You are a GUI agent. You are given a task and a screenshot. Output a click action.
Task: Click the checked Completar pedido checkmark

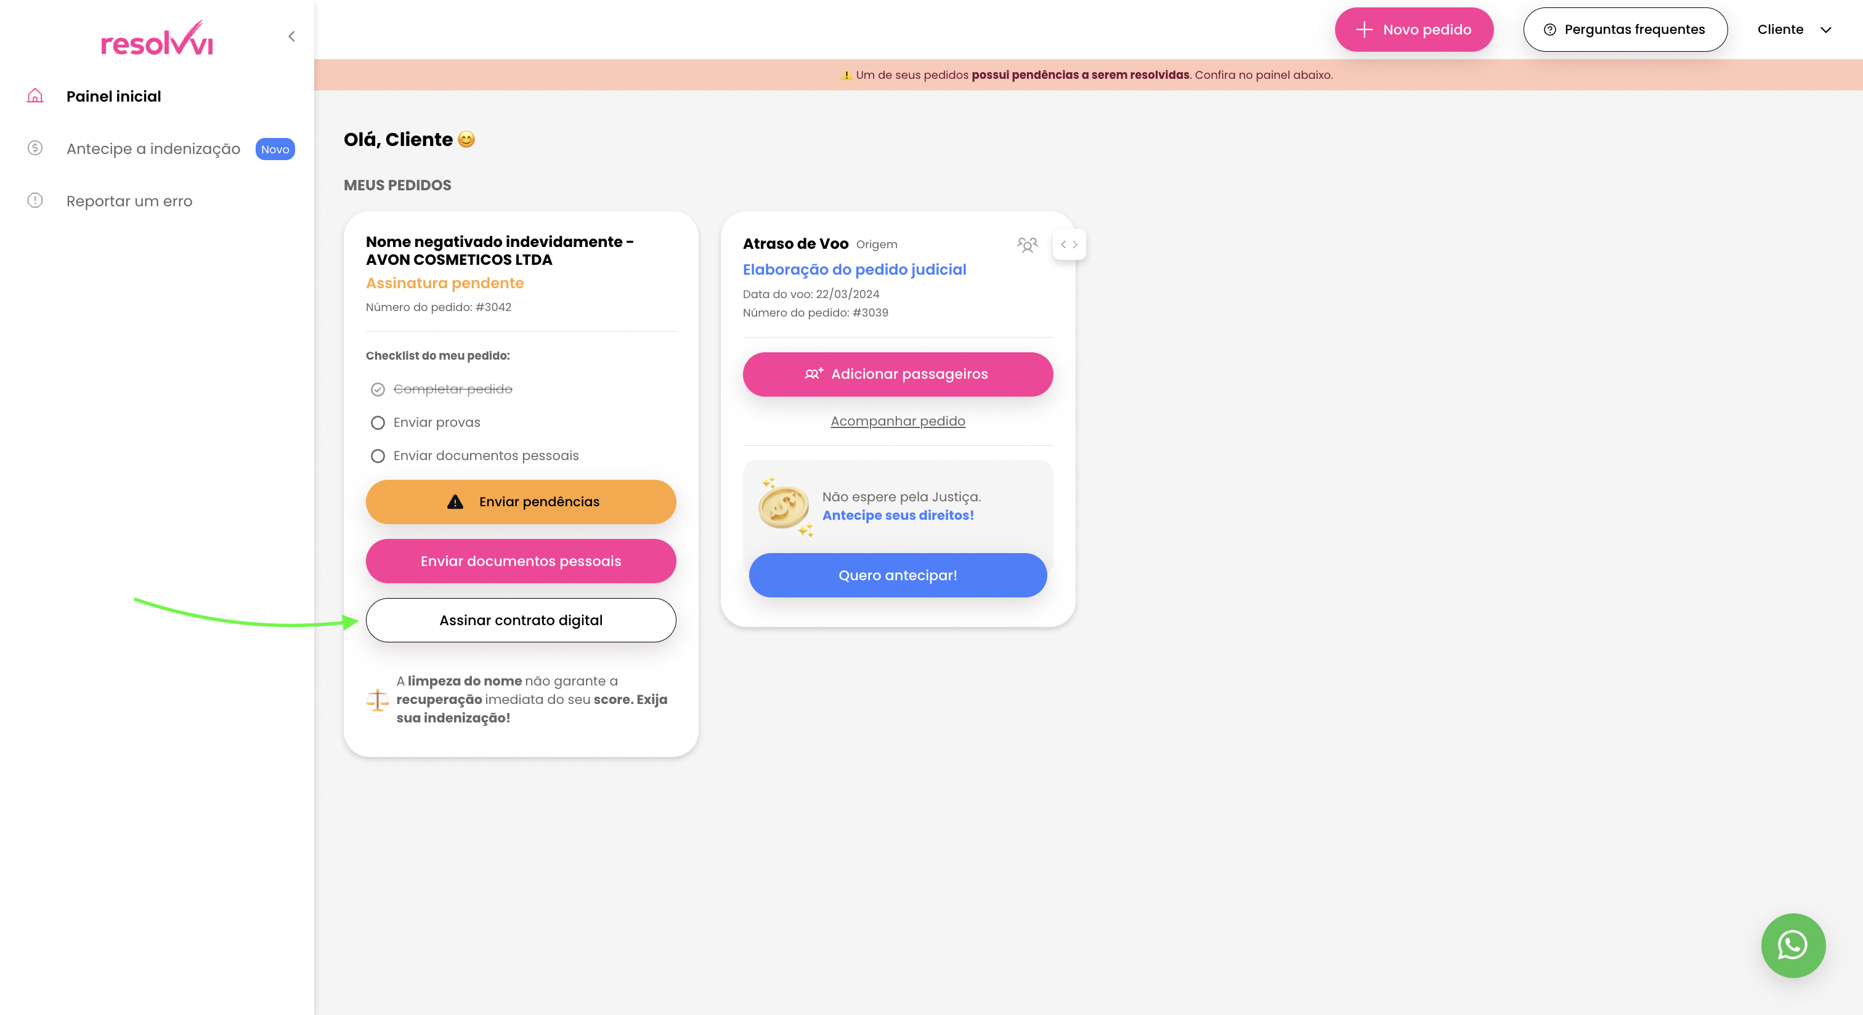378,389
